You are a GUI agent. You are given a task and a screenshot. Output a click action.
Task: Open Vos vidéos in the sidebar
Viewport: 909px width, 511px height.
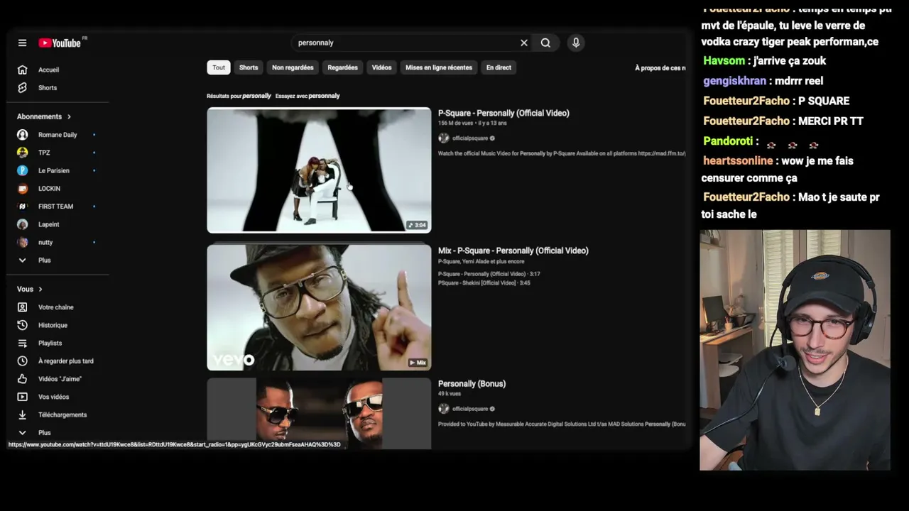click(x=53, y=397)
